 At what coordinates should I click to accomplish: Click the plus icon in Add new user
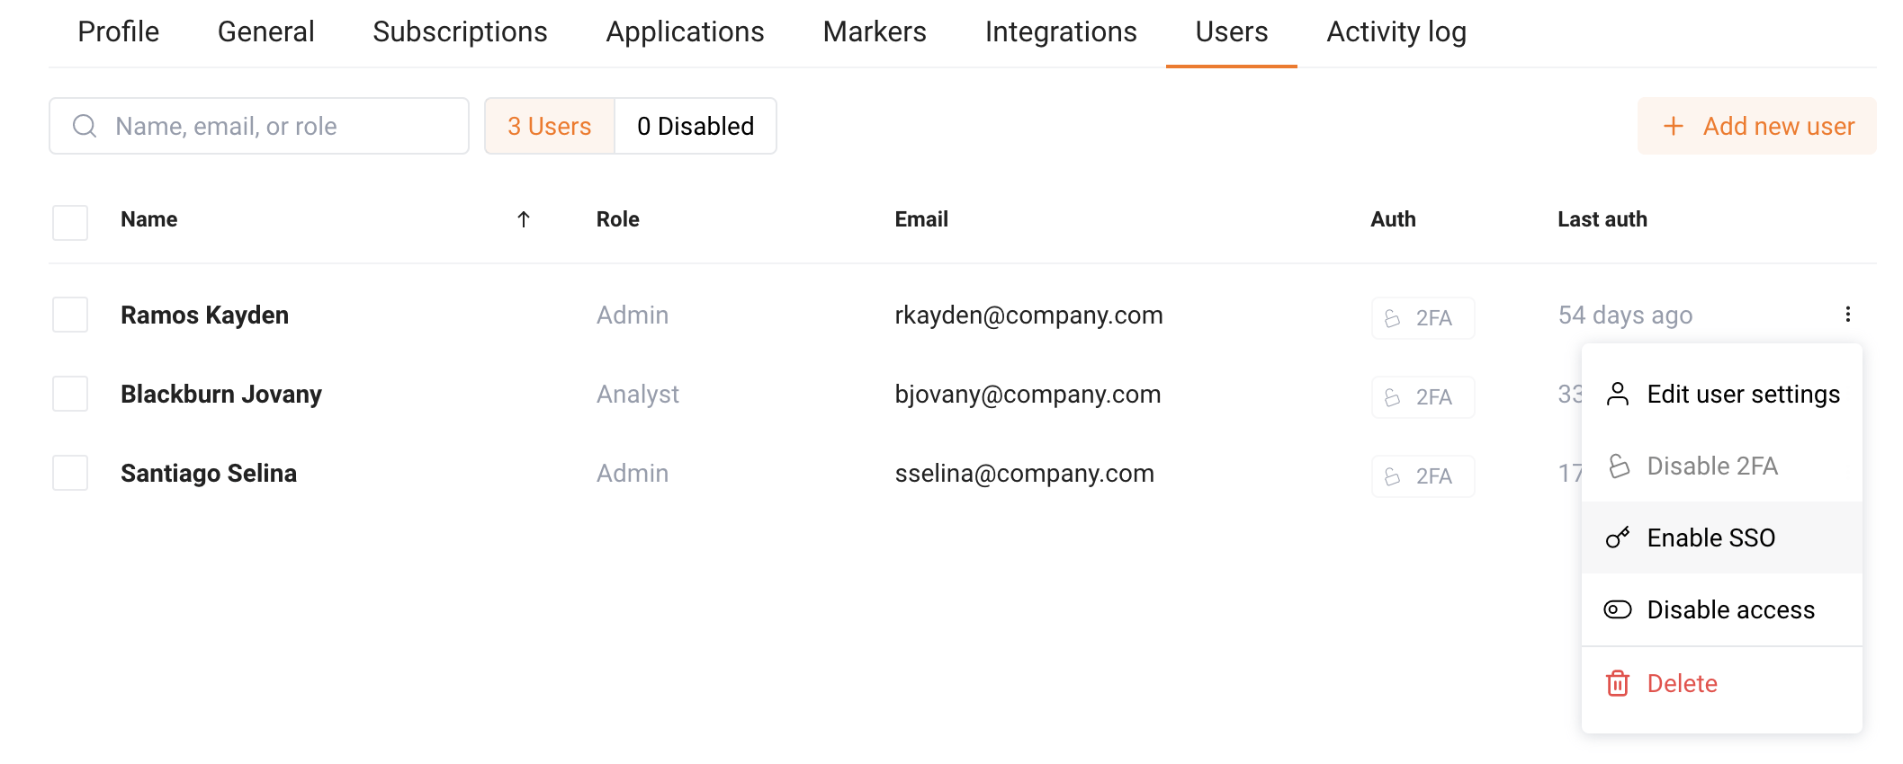click(x=1673, y=126)
